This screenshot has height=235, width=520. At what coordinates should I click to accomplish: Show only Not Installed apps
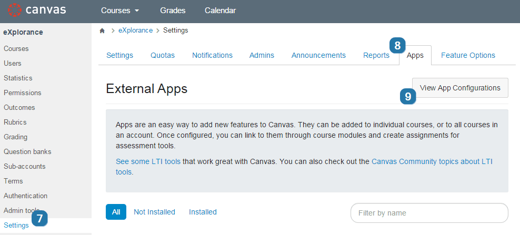(x=154, y=212)
